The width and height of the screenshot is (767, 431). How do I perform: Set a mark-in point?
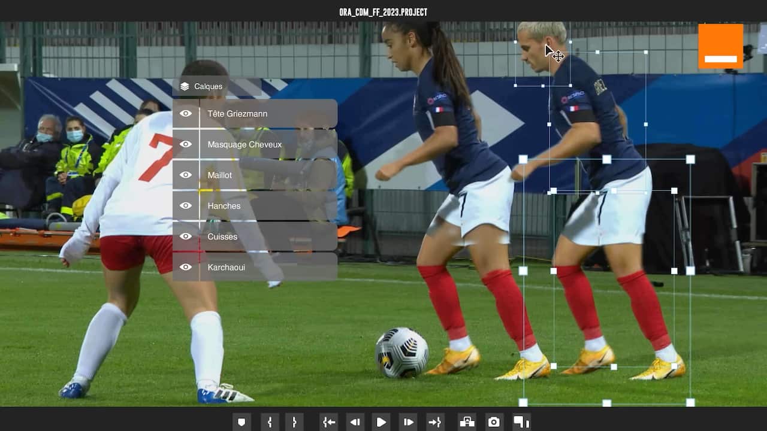(x=270, y=422)
